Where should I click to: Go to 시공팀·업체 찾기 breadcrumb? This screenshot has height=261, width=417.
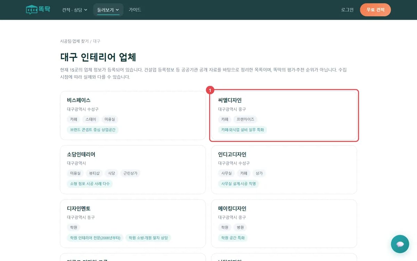click(74, 41)
